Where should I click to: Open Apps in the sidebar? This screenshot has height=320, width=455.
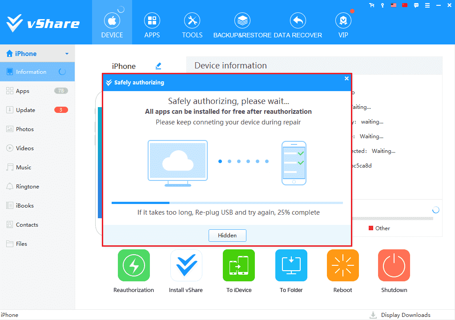click(37, 91)
